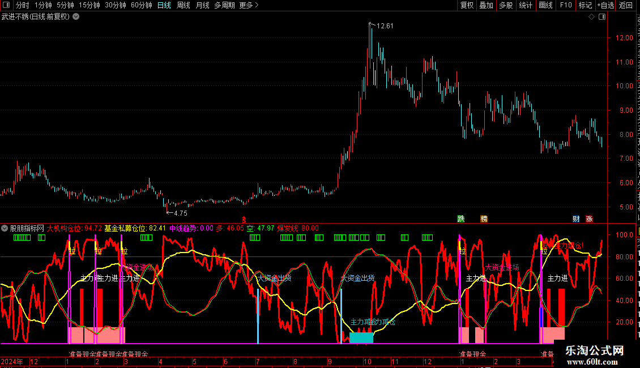
Task: Click the 空: 47.97 readout
Action: pyautogui.click(x=261, y=228)
